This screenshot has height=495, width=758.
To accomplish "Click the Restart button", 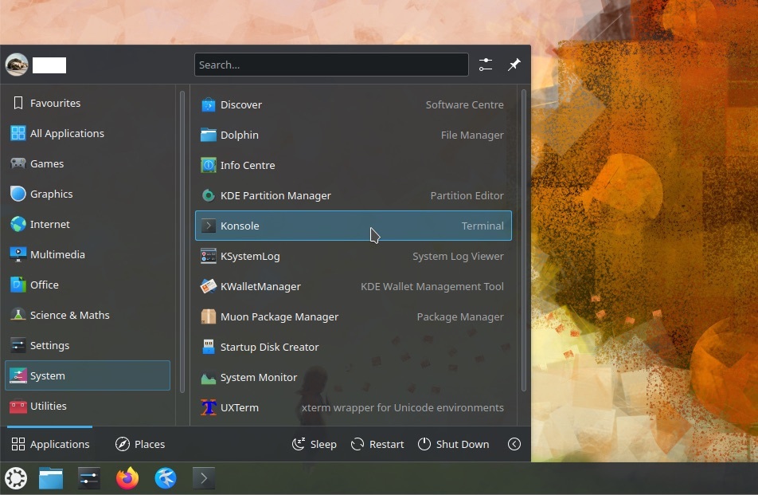I will pos(377,444).
